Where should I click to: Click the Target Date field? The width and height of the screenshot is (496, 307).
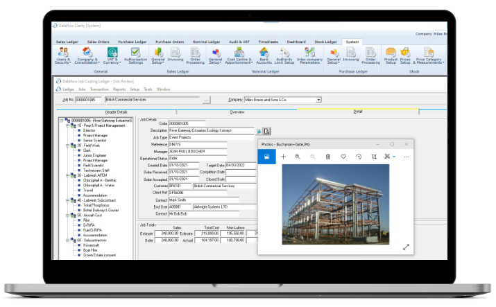click(x=241, y=165)
